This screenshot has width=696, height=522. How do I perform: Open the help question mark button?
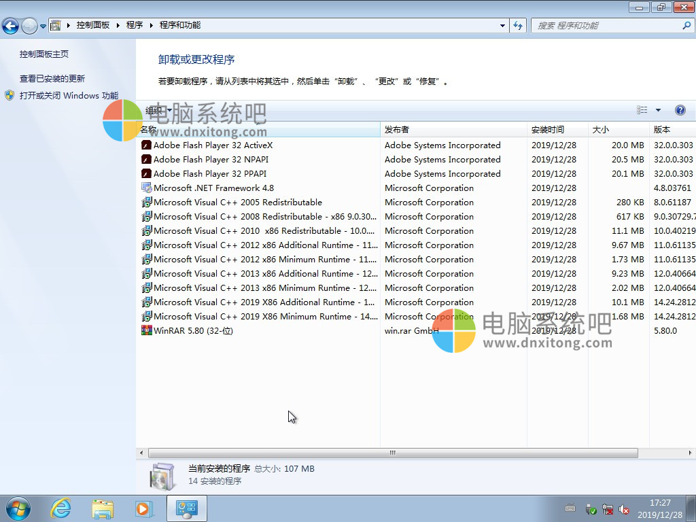(x=680, y=110)
